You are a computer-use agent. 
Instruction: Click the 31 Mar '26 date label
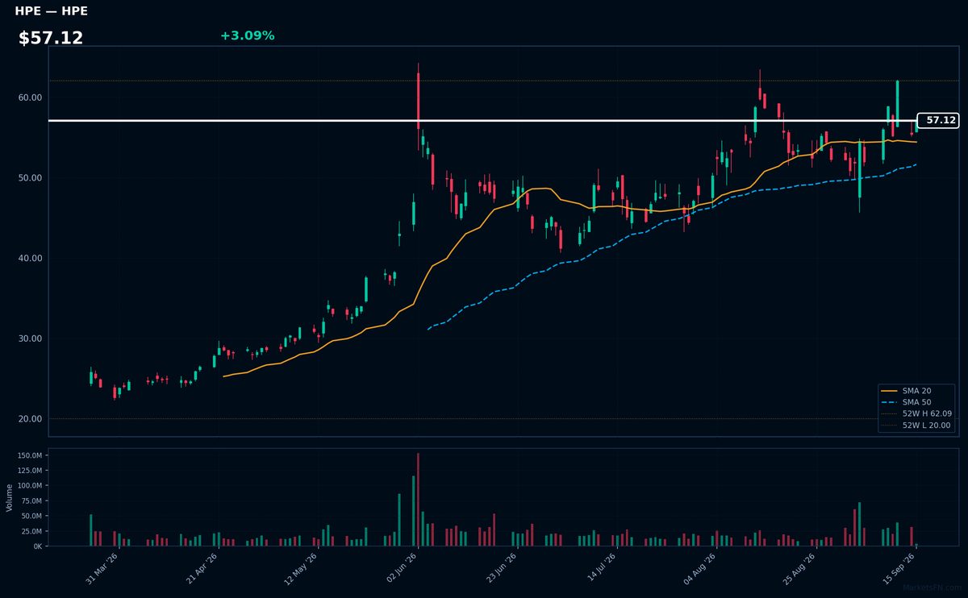click(x=102, y=568)
